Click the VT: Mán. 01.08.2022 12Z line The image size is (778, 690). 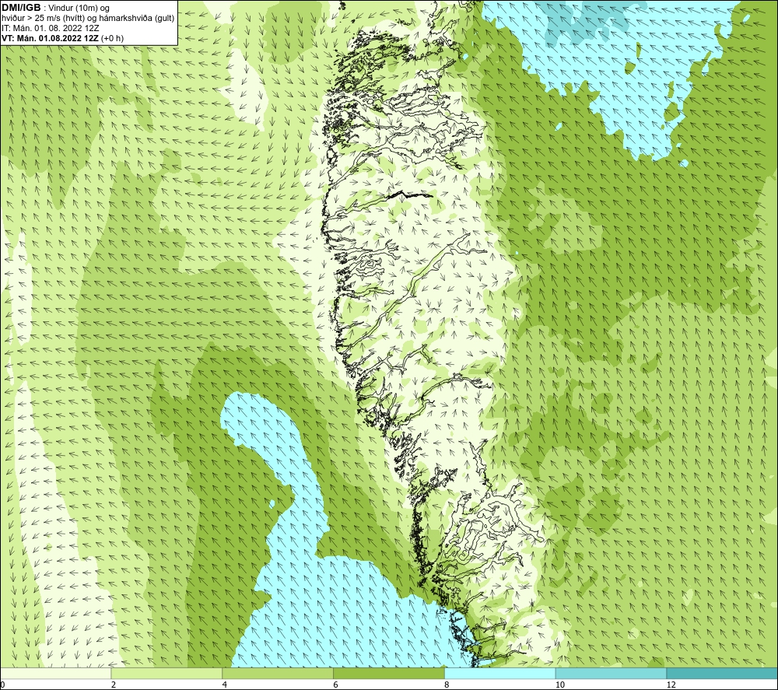coord(50,38)
